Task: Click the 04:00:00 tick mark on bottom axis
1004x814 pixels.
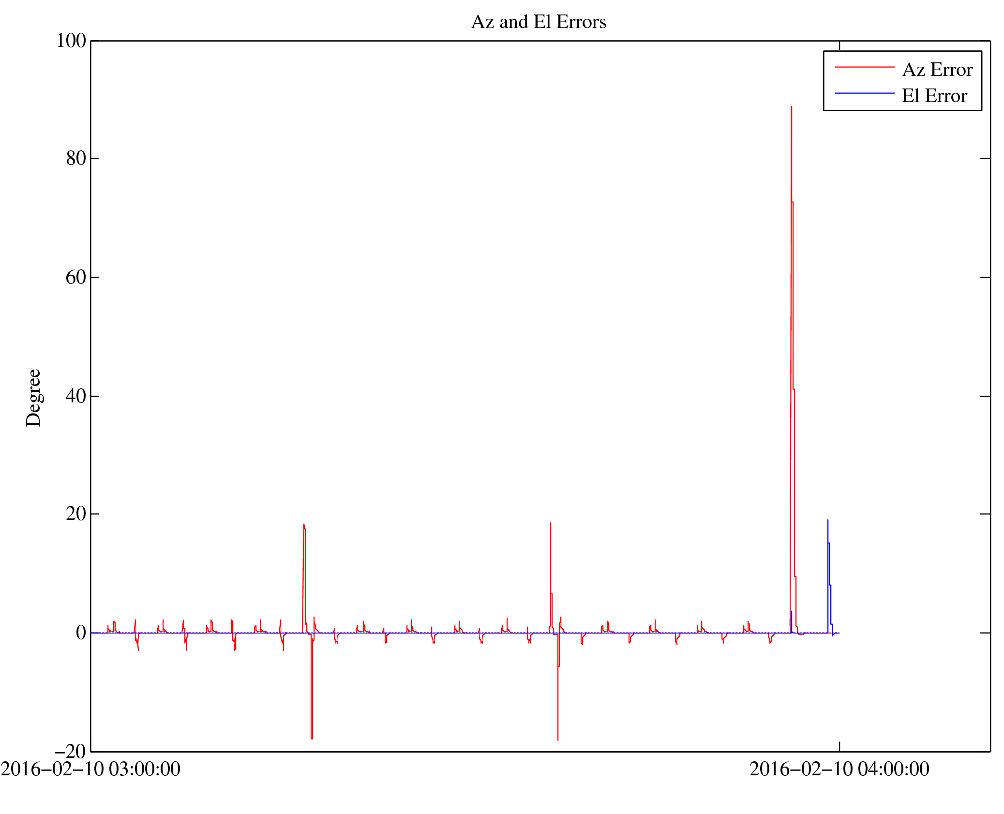Action: tap(839, 747)
